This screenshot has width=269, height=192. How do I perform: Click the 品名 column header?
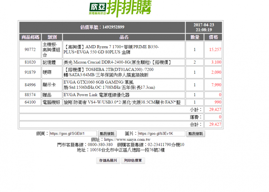click(x=124, y=37)
